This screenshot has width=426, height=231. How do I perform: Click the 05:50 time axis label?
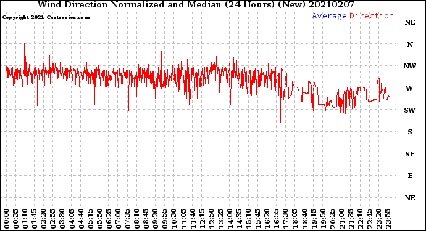[x=99, y=219]
